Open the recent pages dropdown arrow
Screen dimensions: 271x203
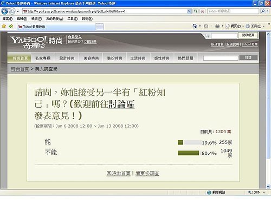[x=18, y=11]
